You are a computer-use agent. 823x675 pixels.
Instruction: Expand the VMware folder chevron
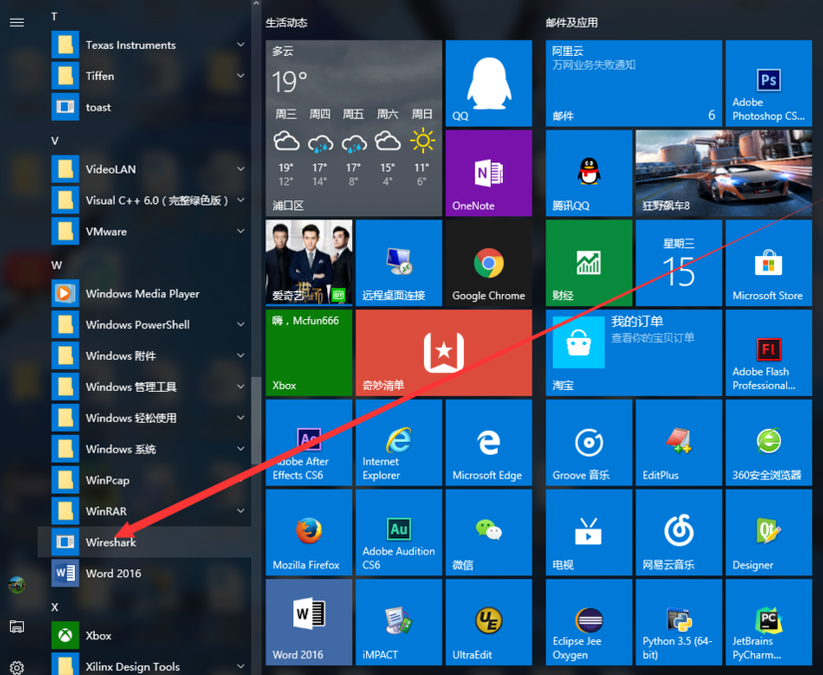tap(240, 231)
